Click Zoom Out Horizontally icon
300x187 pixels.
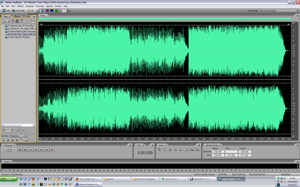(165, 150)
